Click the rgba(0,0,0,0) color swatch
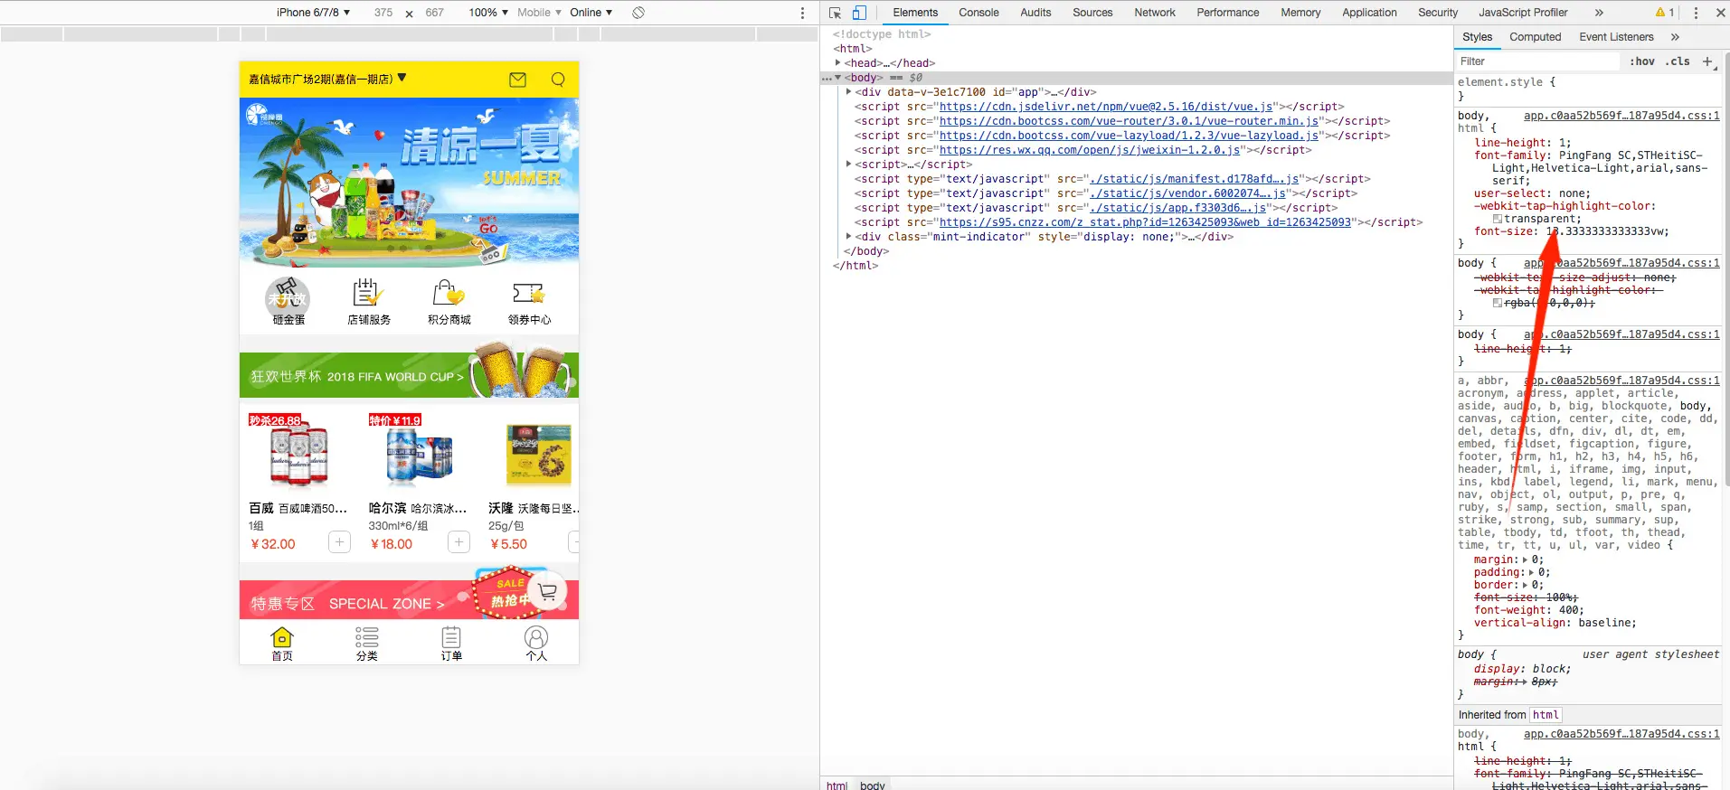The image size is (1730, 790). click(1498, 303)
